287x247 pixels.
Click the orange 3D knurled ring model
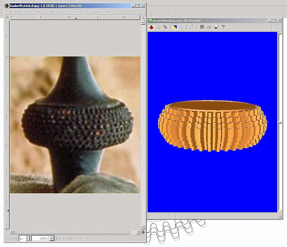[x=212, y=125]
